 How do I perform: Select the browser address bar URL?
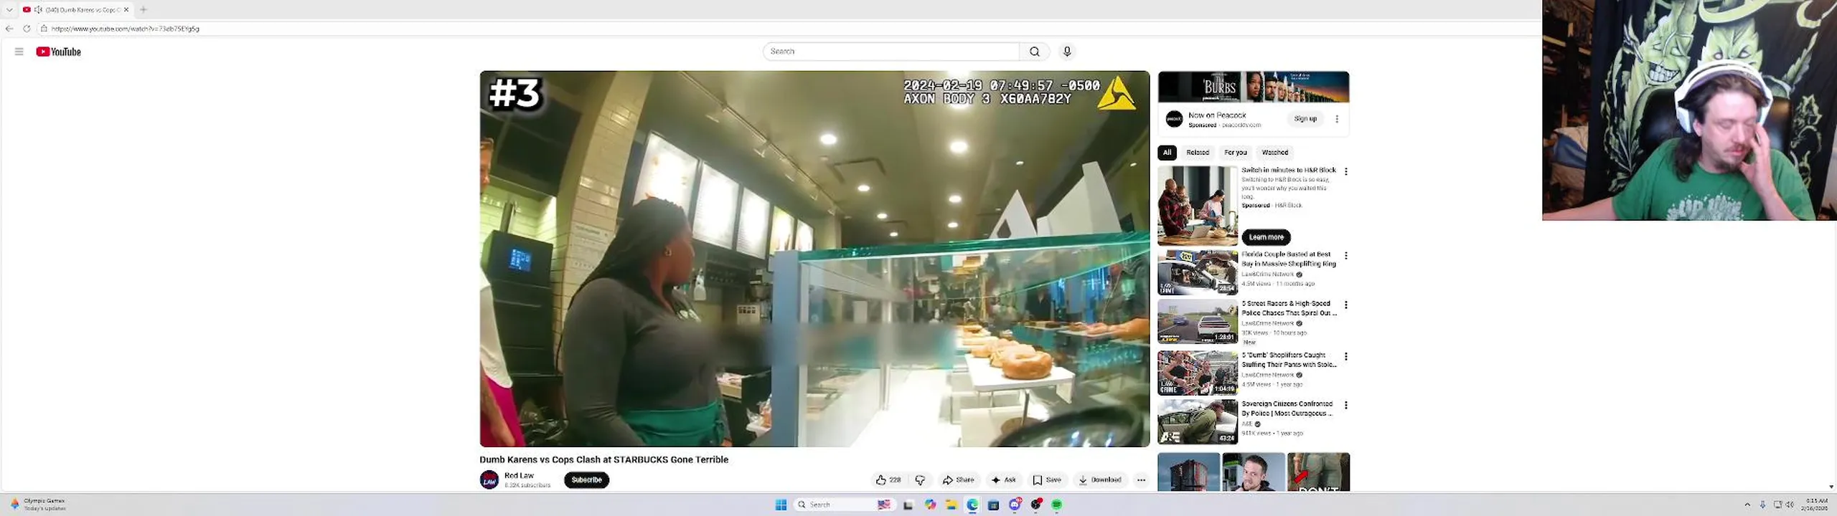pyautogui.click(x=126, y=29)
